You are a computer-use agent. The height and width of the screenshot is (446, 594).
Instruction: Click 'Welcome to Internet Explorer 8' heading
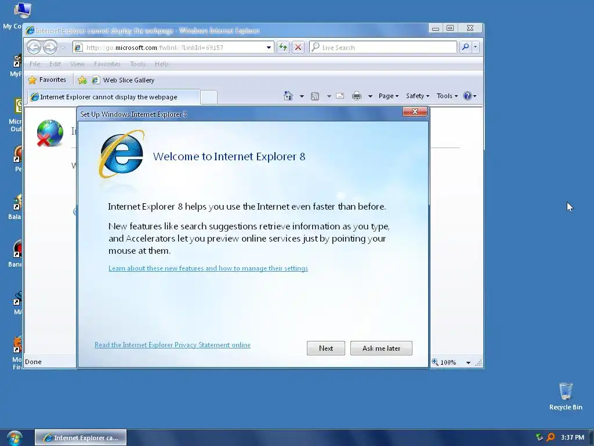[229, 156]
